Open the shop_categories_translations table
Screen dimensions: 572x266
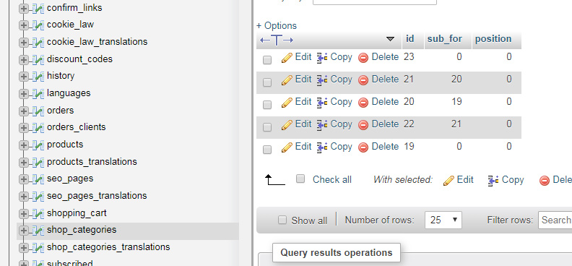click(108, 247)
